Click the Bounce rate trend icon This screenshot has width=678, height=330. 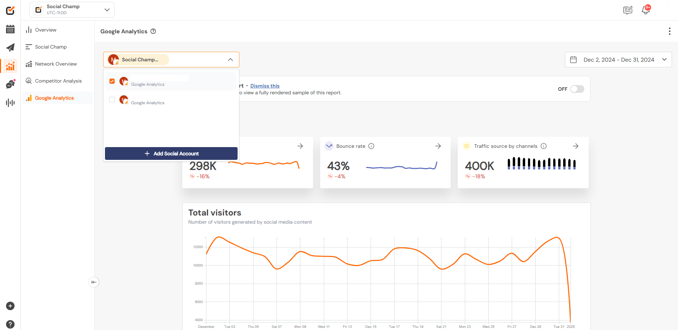click(x=329, y=146)
